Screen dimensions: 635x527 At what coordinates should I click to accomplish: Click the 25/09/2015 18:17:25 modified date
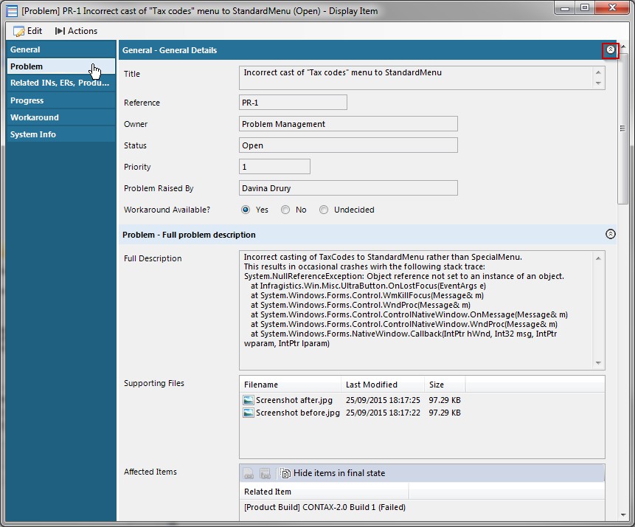pyautogui.click(x=383, y=400)
